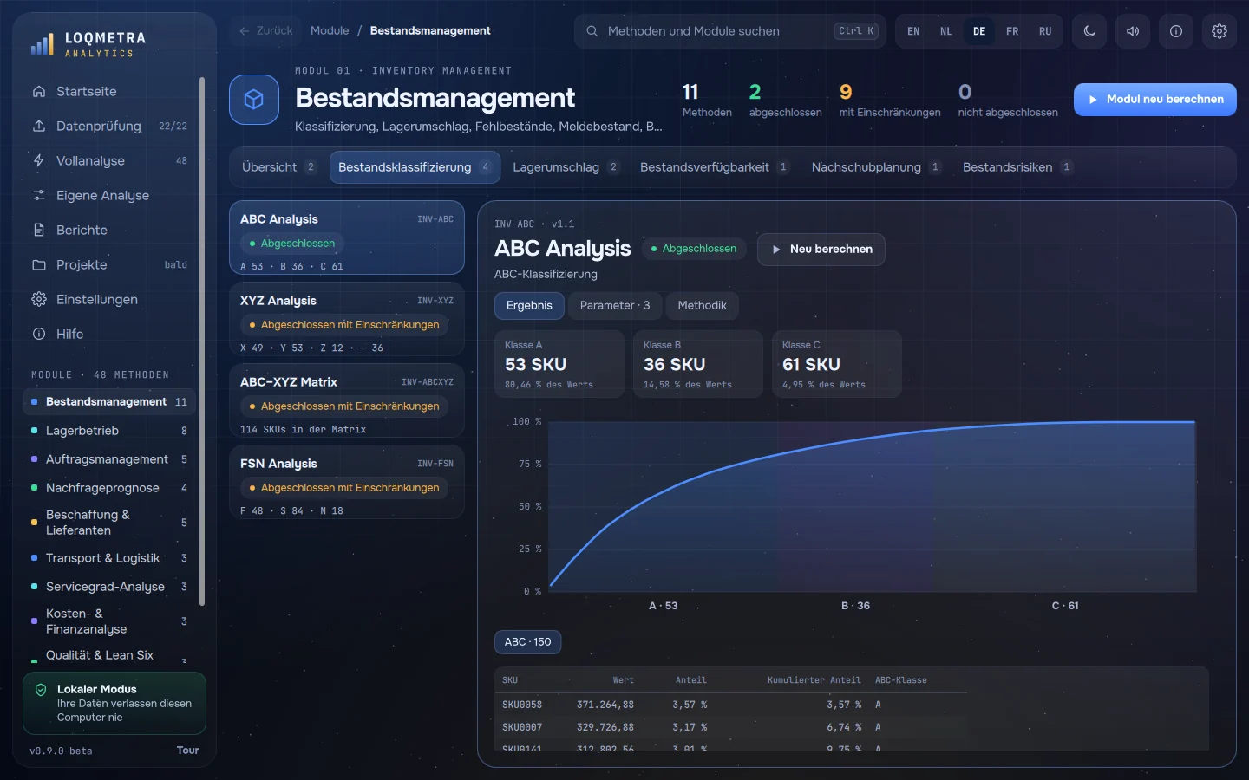1249x780 pixels.
Task: Open Eigene Analyse via the sliders icon
Action: 39,195
